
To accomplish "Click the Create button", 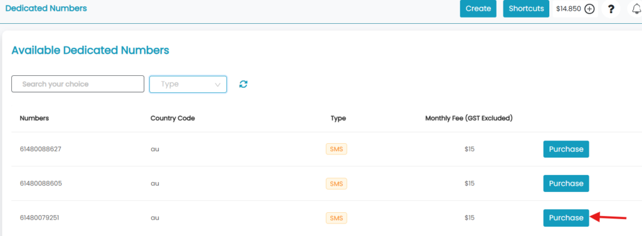I will pos(478,9).
